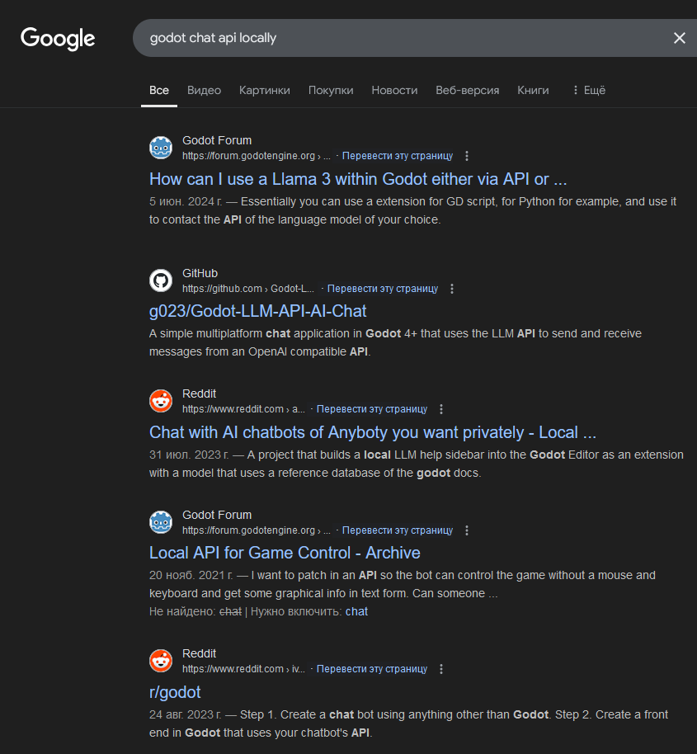Open the Покупки tab

pos(331,90)
